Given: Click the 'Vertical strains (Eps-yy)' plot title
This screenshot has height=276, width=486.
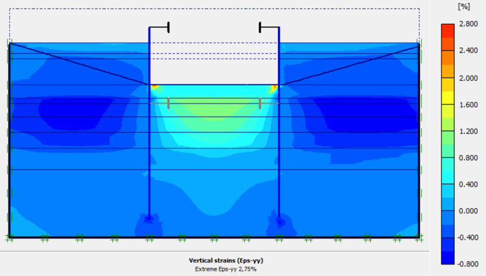Looking at the screenshot, I should [x=226, y=260].
